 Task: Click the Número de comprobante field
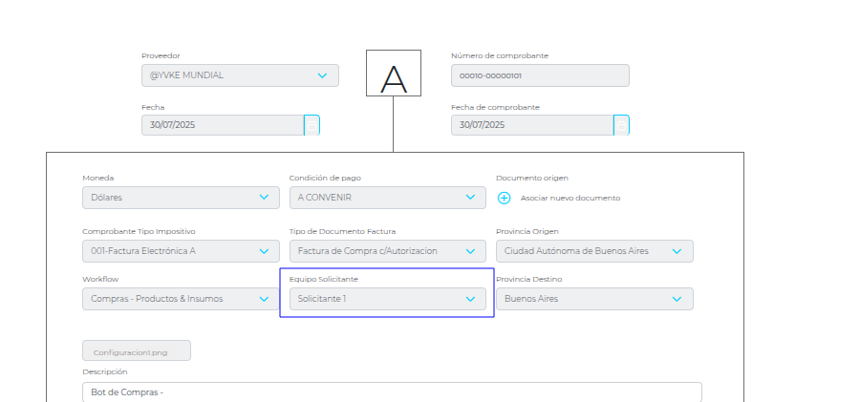540,75
